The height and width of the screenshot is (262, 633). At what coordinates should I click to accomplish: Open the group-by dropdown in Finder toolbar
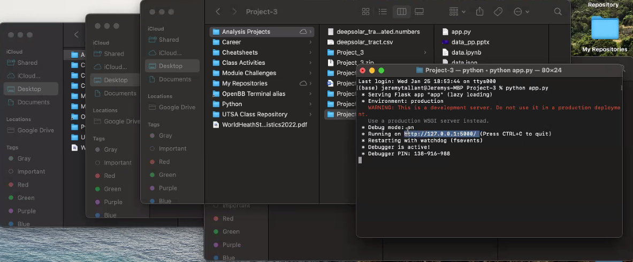tap(457, 12)
